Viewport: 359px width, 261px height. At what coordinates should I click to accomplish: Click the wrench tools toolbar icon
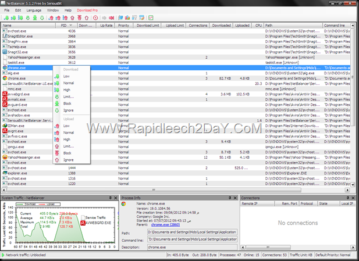134,17
